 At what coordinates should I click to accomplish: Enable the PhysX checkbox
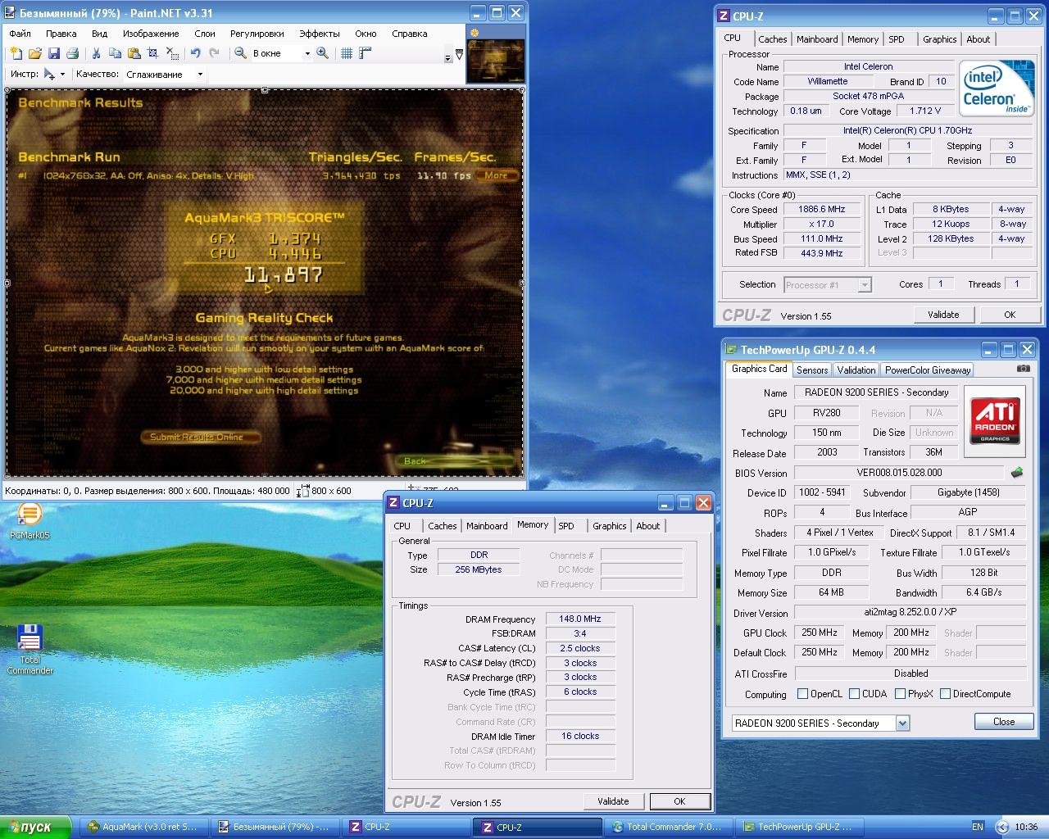[x=901, y=694]
